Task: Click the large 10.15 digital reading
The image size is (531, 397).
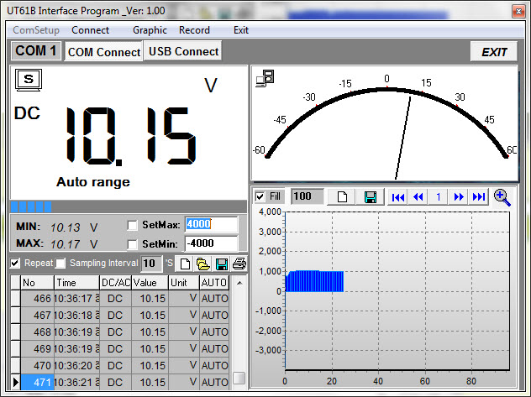Action: (131, 136)
